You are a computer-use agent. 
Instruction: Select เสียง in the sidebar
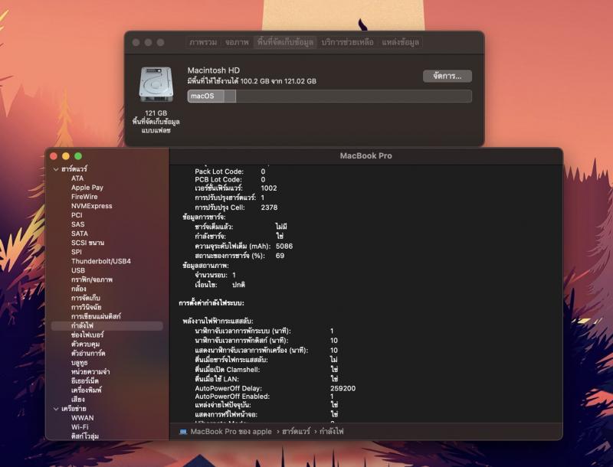[x=78, y=400]
